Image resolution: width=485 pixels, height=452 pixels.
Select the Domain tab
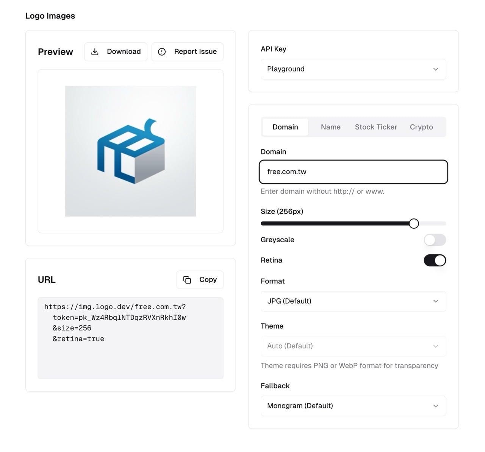pos(285,127)
